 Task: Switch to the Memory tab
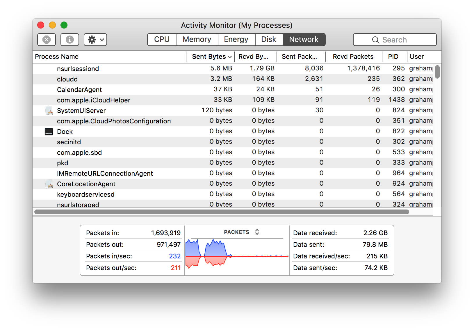pyautogui.click(x=197, y=39)
